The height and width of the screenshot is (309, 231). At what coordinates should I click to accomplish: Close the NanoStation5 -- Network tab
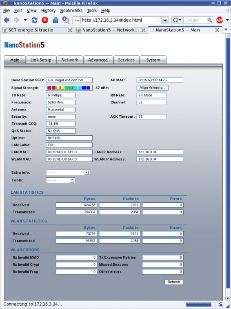point(143,30)
